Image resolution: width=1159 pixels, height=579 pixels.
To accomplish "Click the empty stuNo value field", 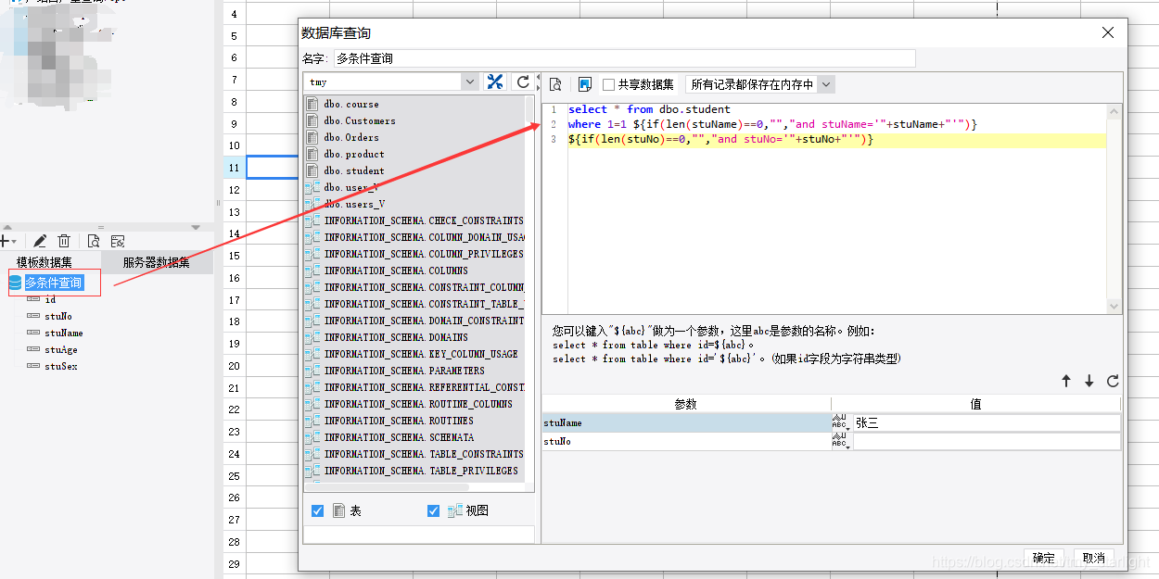I will coord(986,442).
